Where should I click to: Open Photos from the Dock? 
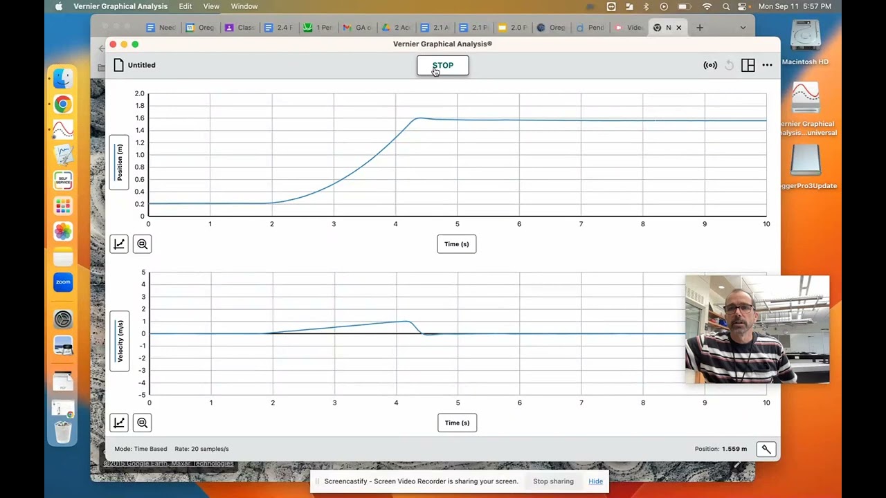pos(63,231)
